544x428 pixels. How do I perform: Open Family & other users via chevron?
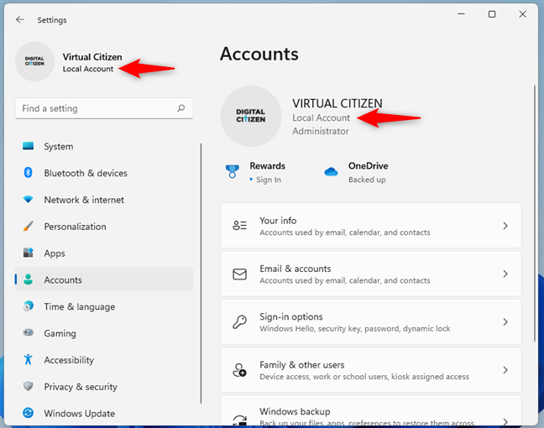505,370
